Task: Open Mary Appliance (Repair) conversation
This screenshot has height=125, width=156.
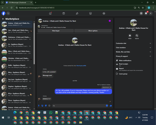Action: coord(17,73)
